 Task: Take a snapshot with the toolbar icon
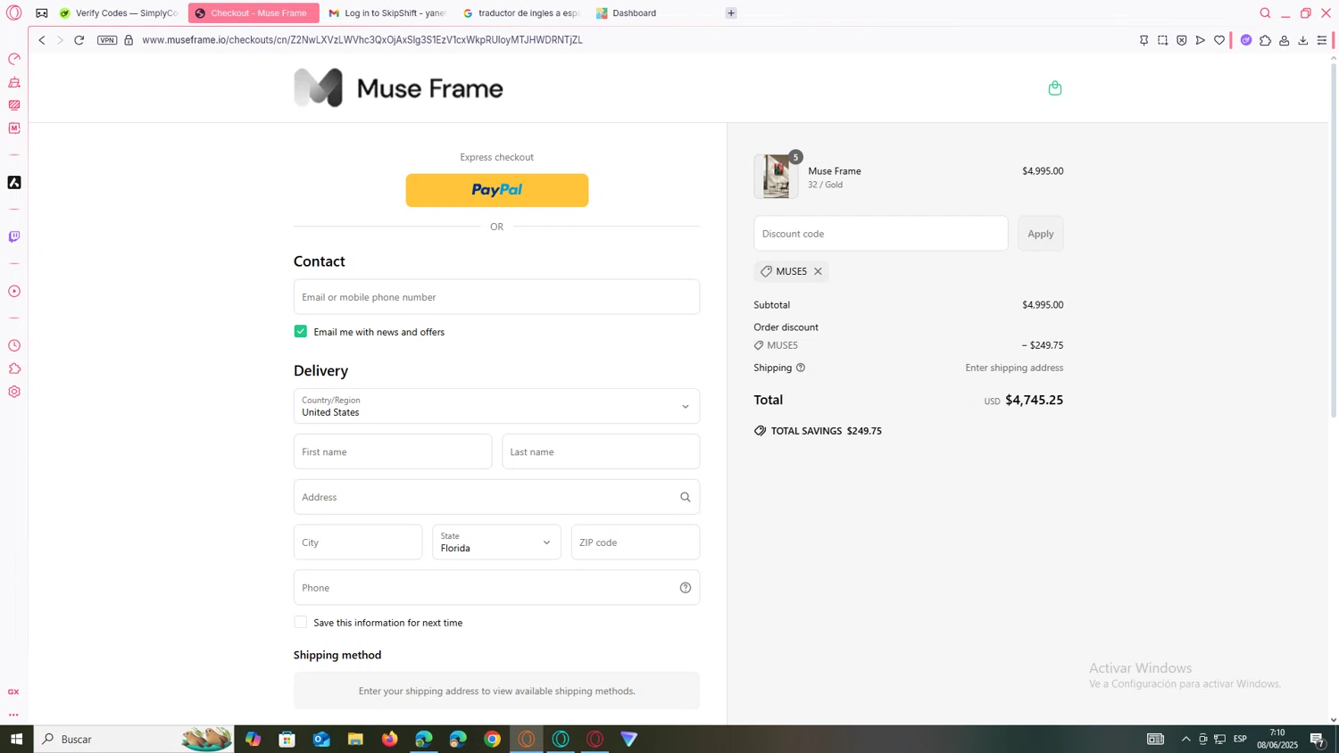point(1162,40)
